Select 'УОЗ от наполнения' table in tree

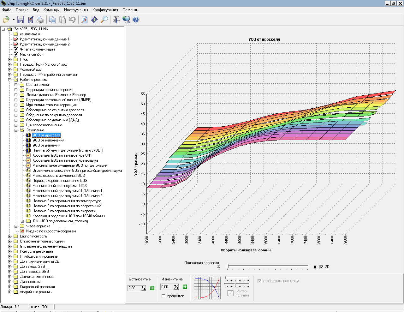click(48, 140)
